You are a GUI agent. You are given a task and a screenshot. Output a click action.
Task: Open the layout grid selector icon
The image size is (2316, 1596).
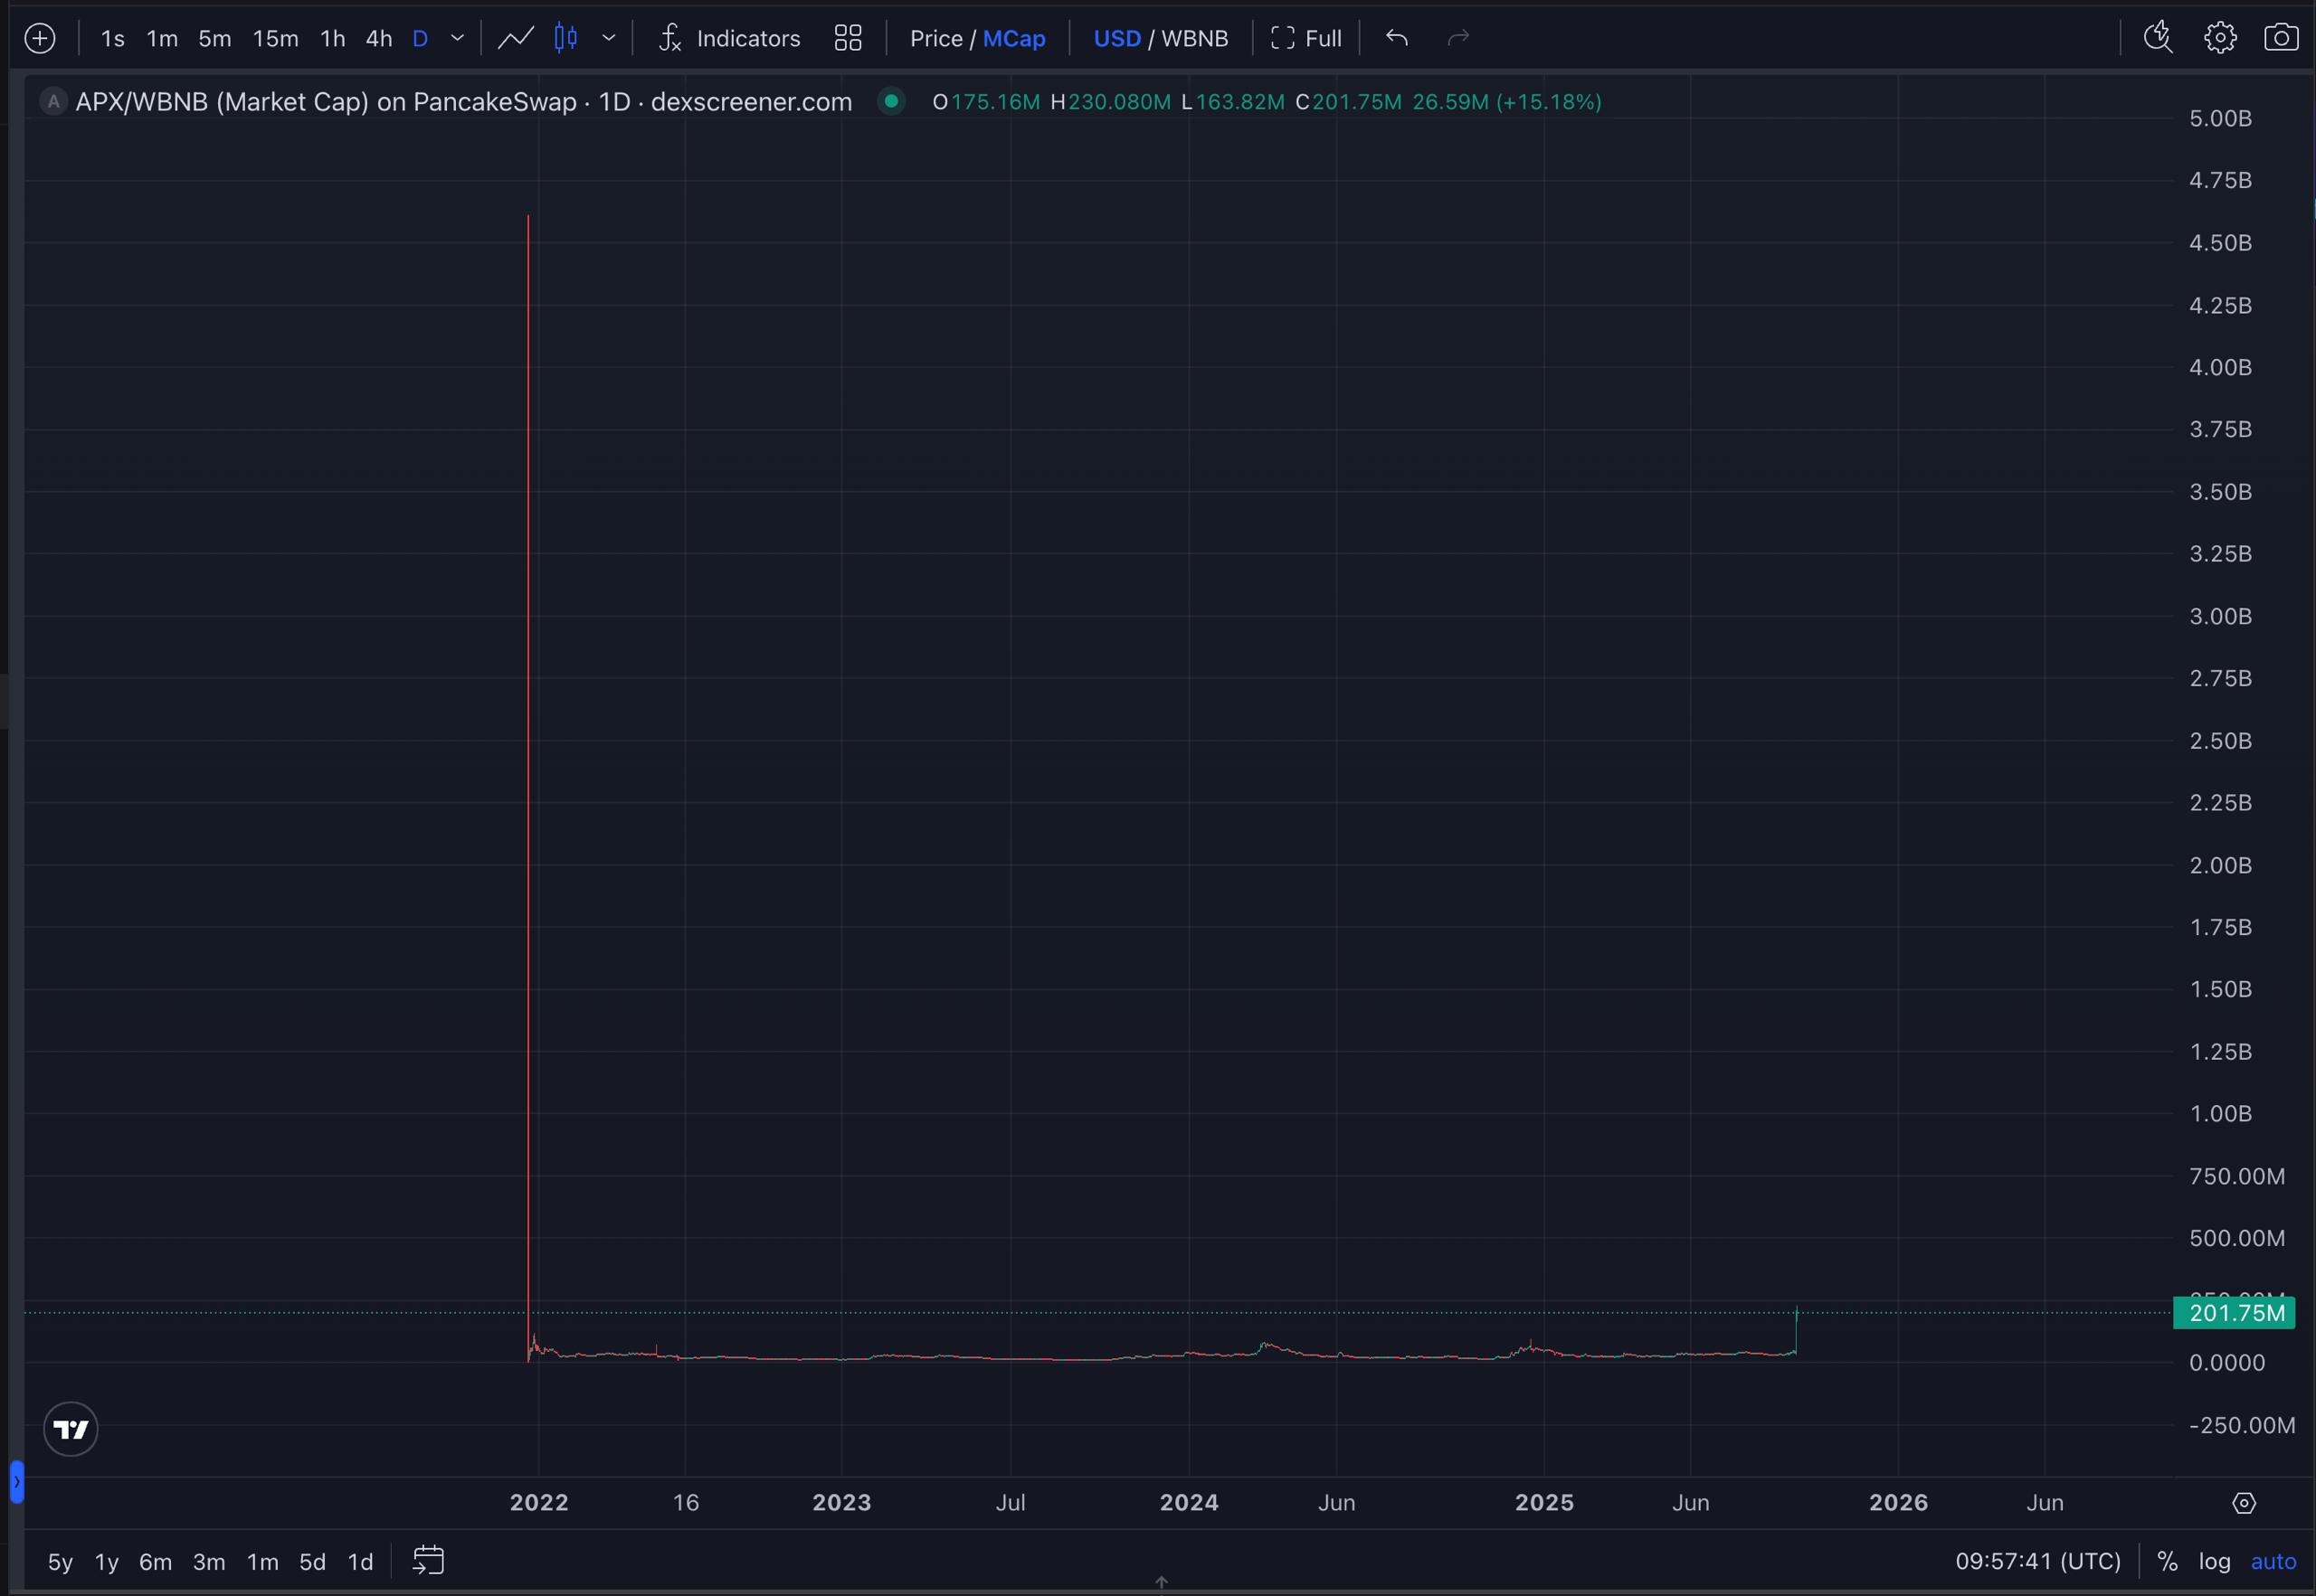tap(848, 39)
